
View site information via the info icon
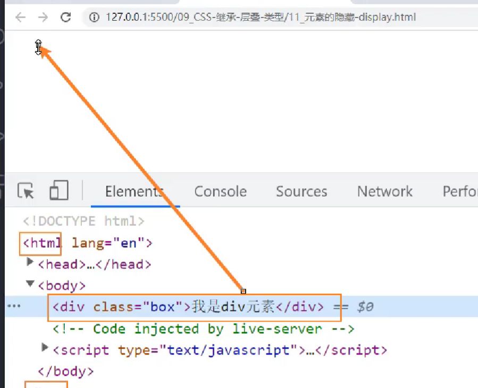94,18
